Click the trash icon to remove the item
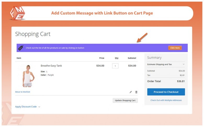204x127 pixels. click(136, 92)
